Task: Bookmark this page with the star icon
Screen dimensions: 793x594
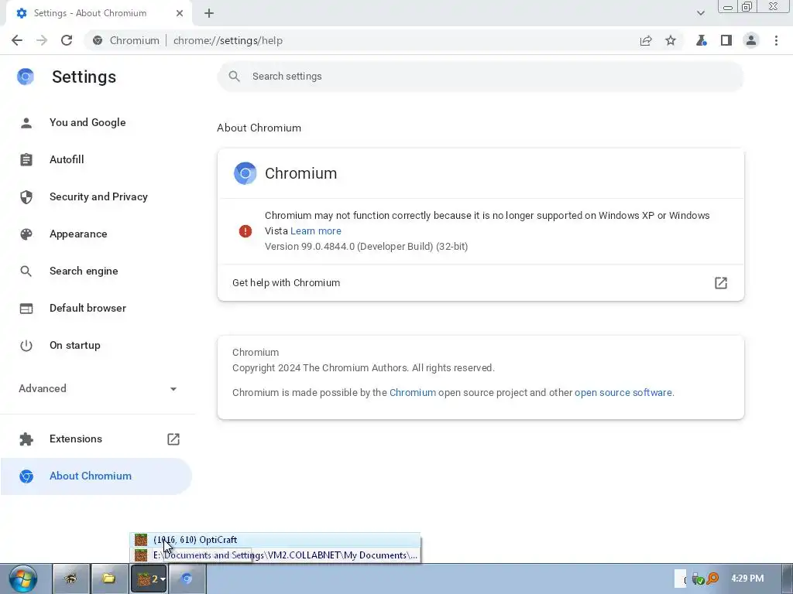Action: [671, 40]
